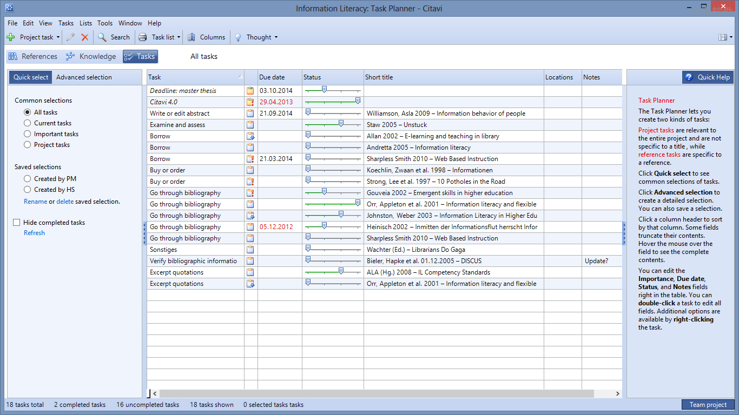Click importance icon in Verify bibliographic information row
This screenshot has width=739, height=415.
coord(250,261)
